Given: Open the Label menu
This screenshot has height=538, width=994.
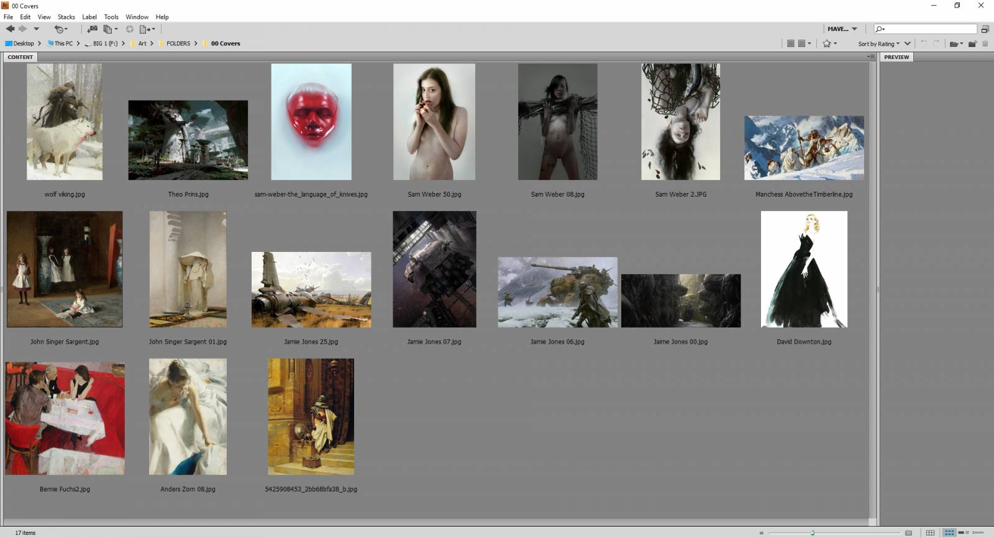Looking at the screenshot, I should pos(89,17).
